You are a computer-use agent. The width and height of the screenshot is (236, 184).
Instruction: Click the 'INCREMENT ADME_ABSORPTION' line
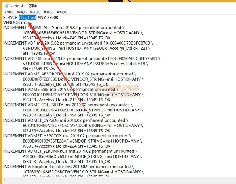[70, 74]
